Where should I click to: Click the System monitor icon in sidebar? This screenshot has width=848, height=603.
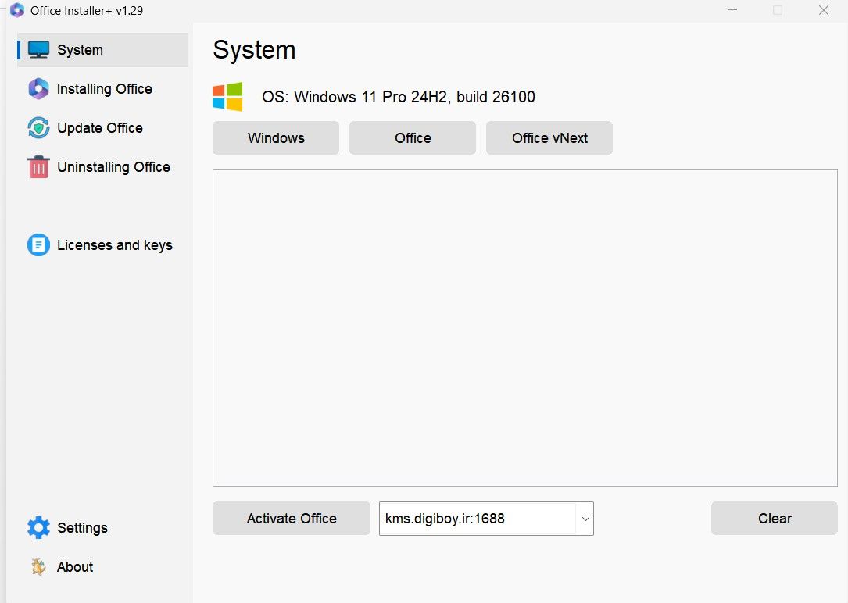coord(38,50)
